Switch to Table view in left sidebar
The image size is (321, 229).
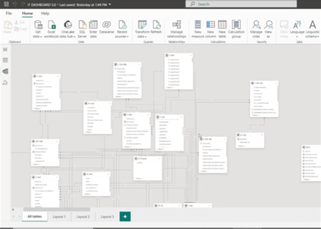click(x=6, y=60)
